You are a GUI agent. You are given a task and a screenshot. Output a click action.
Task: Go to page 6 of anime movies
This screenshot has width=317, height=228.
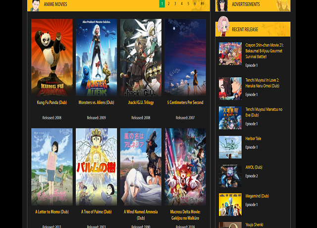coord(195,3)
